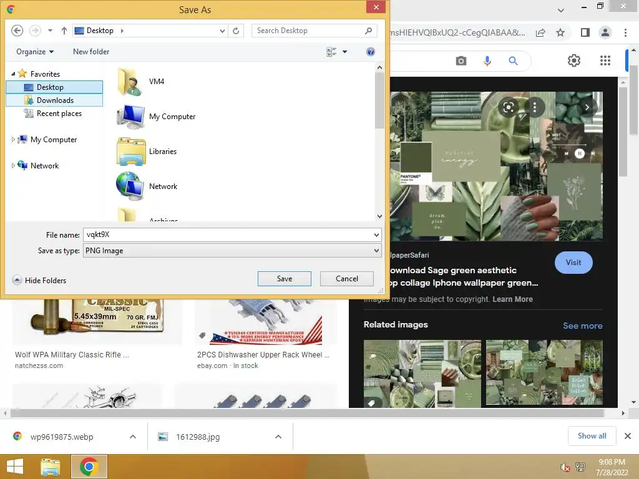Toggle Chrome side panel icon
Screen dimensions: 639x479
tap(585, 32)
